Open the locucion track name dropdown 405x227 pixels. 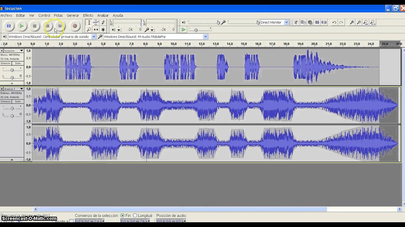click(x=22, y=51)
